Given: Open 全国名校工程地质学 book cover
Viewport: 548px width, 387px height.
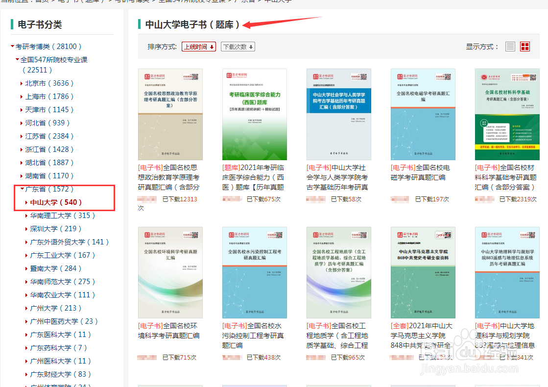Looking at the screenshot, I should coord(339,273).
